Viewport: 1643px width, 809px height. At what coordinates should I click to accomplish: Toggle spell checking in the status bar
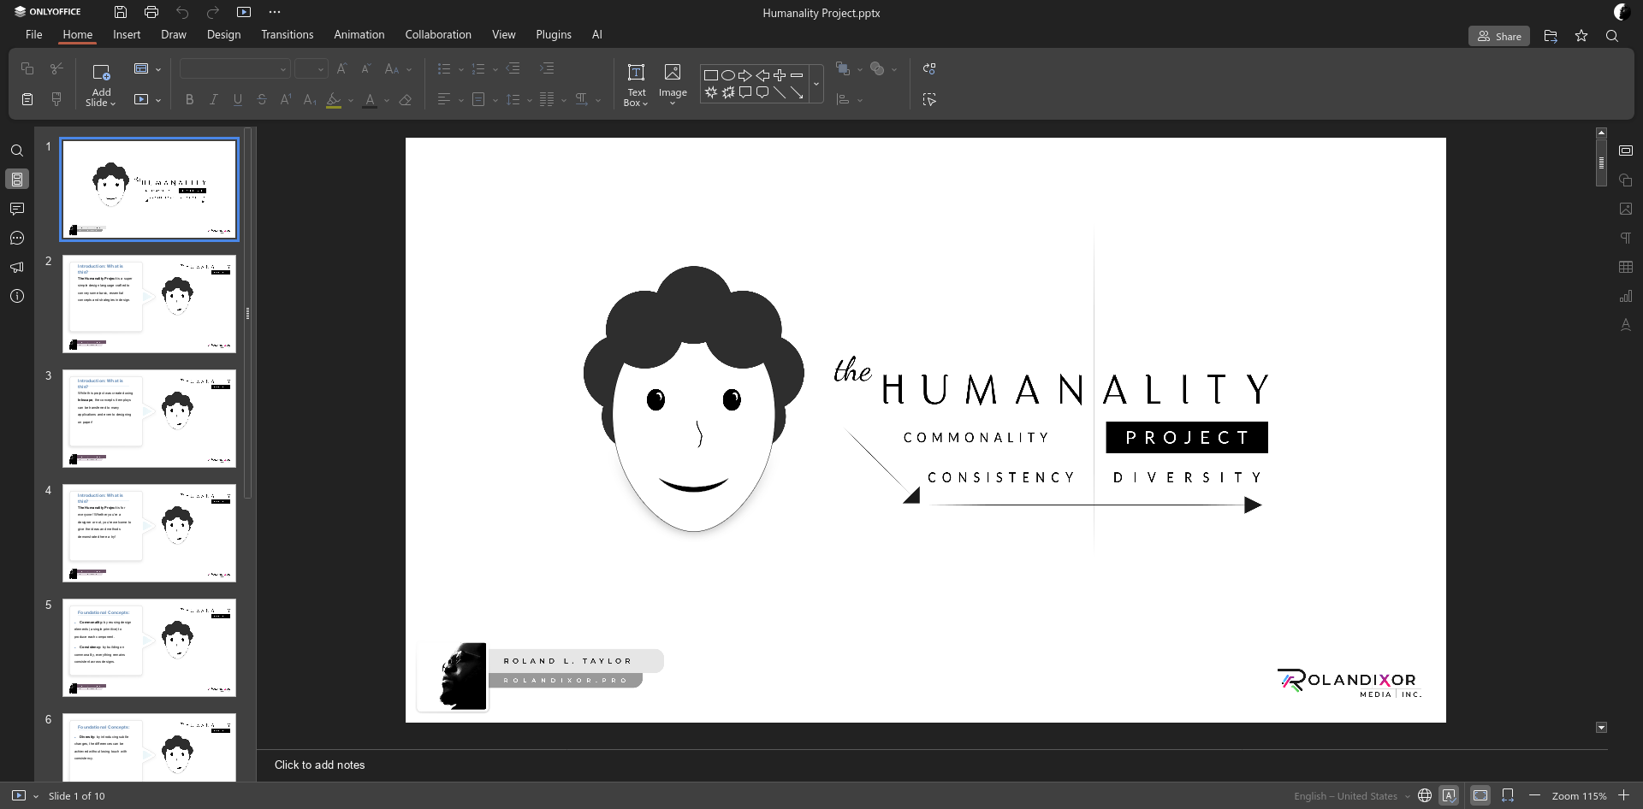pyautogui.click(x=1449, y=795)
